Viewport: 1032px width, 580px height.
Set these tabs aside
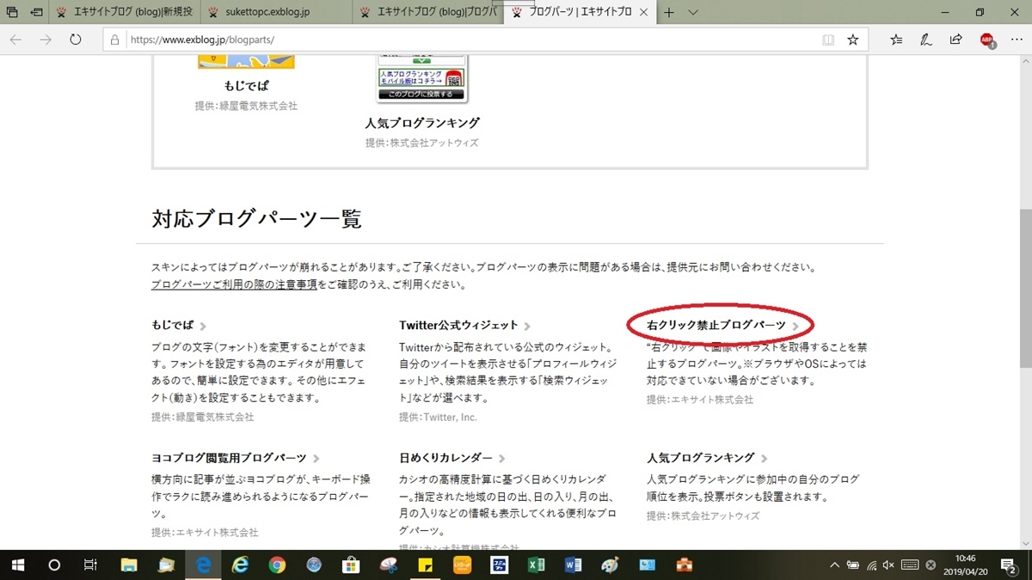(x=37, y=13)
